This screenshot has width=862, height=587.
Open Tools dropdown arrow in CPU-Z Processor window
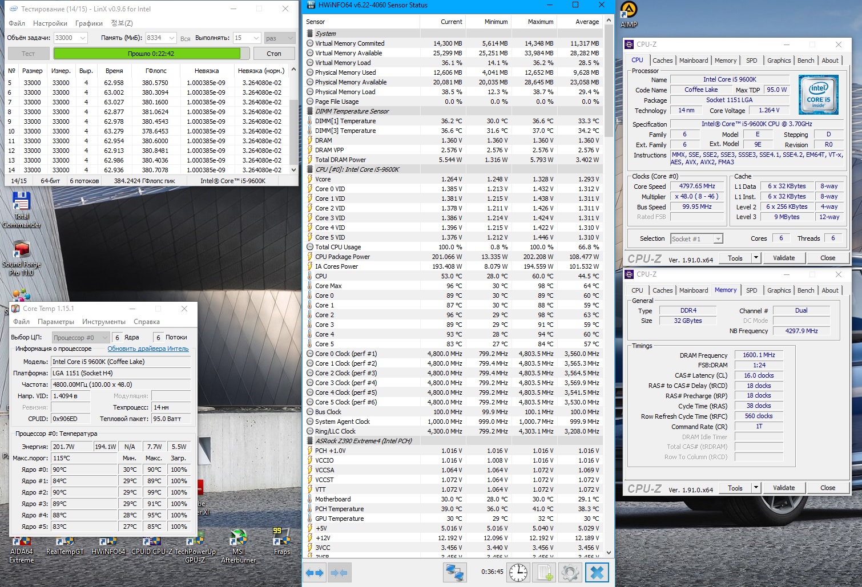coord(756,258)
